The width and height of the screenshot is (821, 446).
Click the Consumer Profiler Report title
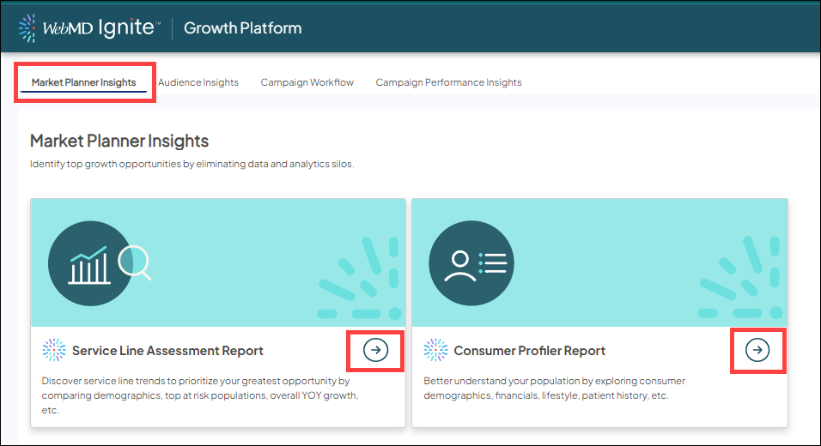(529, 351)
